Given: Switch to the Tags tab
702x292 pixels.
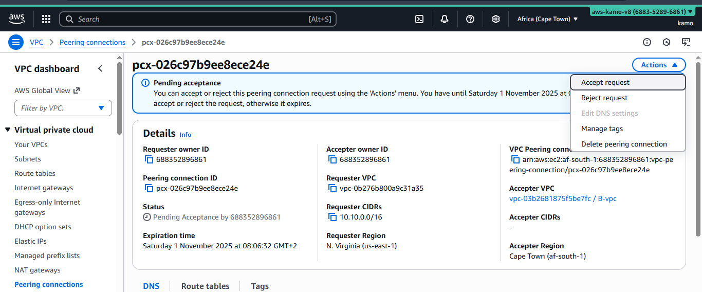Looking at the screenshot, I should [260, 286].
